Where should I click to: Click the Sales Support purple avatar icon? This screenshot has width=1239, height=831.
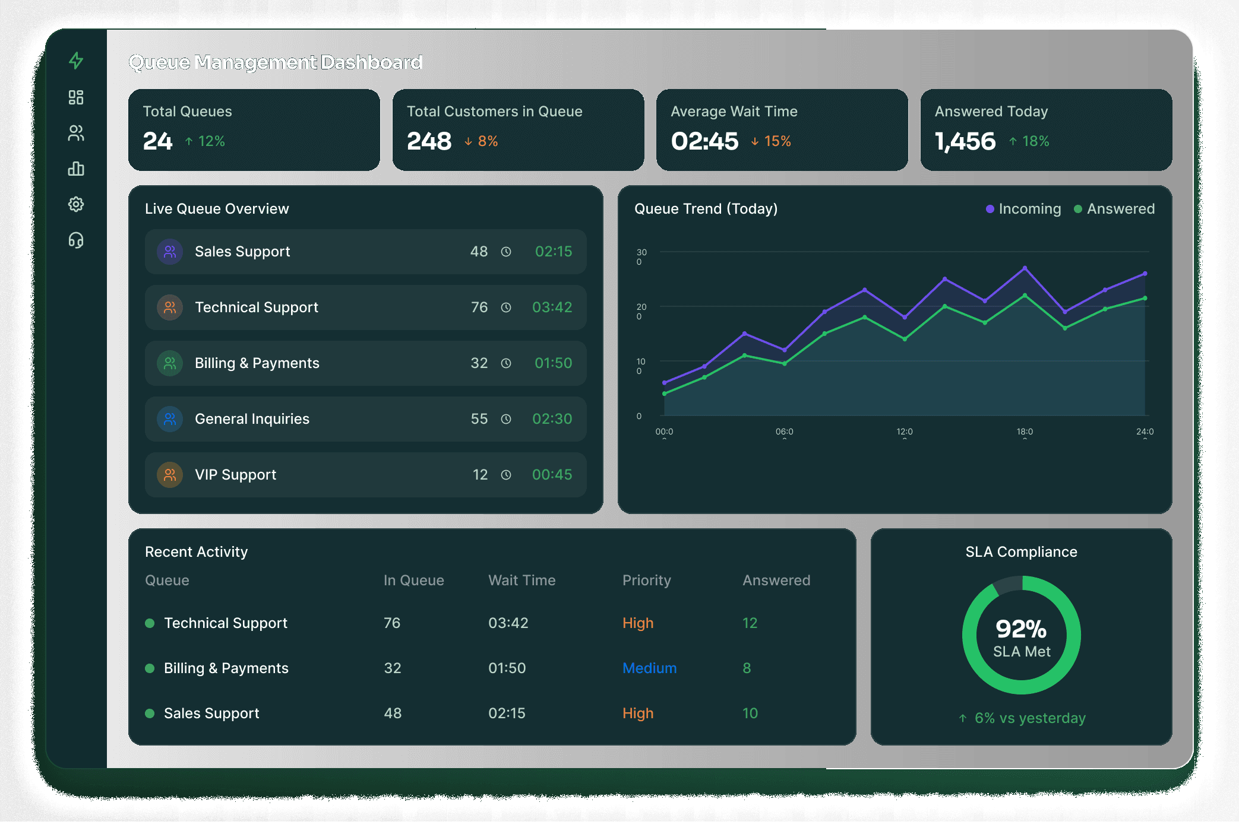[170, 252]
